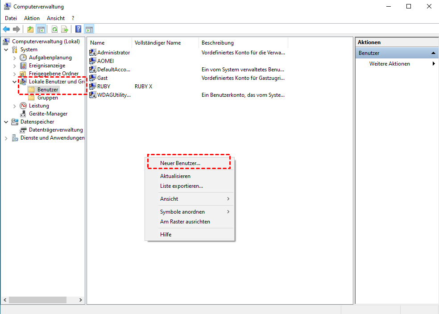This screenshot has height=314, width=439.
Task: Click the blue Help question-mark icon
Action: pyautogui.click(x=79, y=29)
